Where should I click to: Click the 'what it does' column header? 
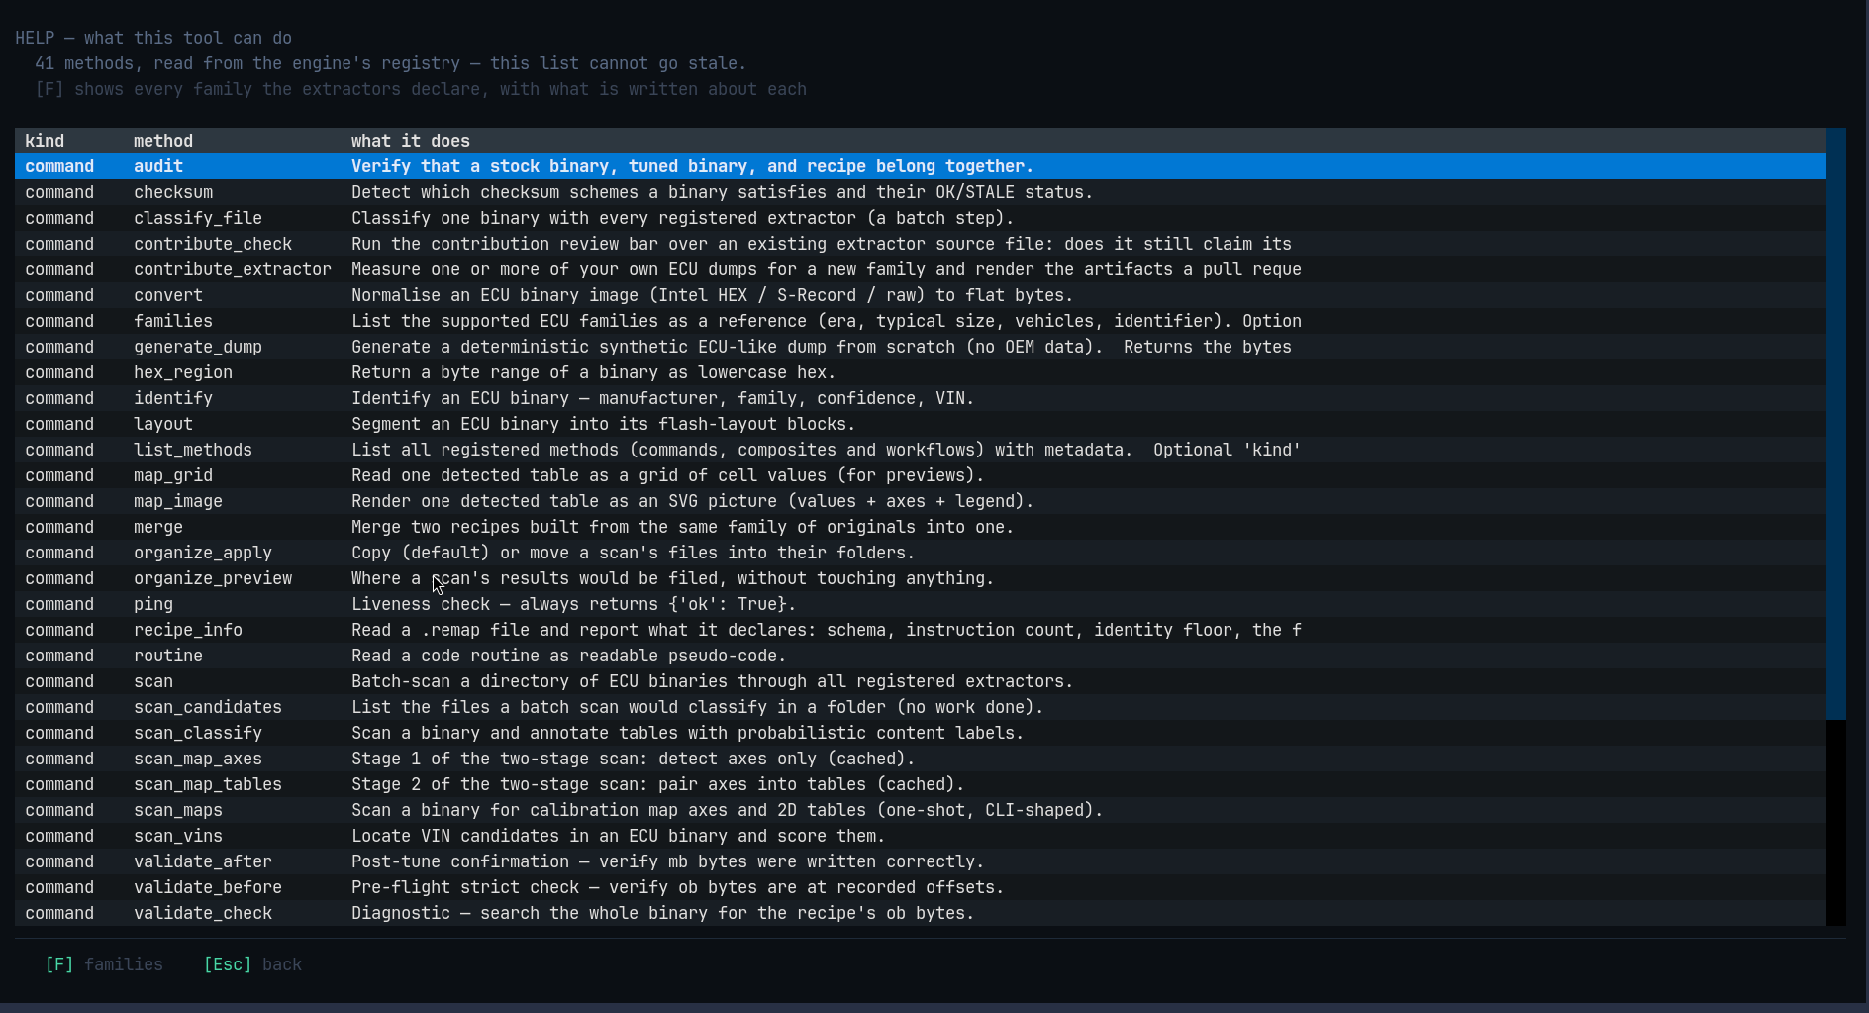point(411,141)
